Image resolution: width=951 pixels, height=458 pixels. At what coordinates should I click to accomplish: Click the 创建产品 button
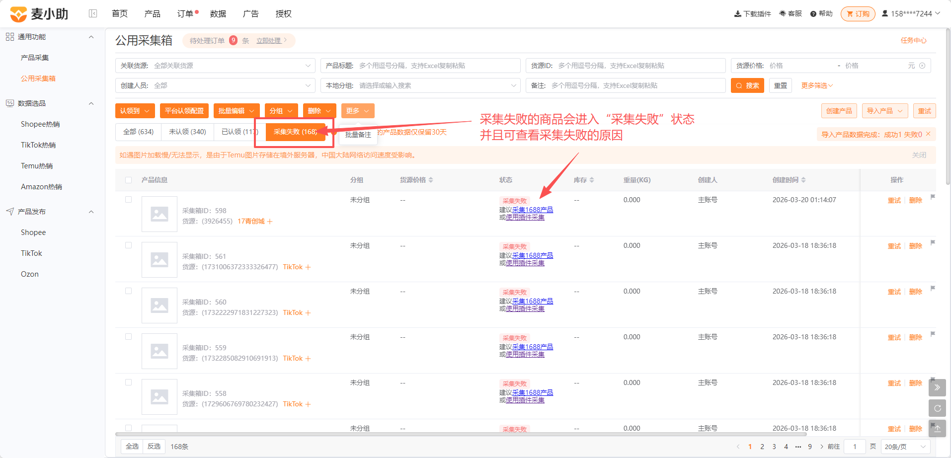pyautogui.click(x=839, y=111)
